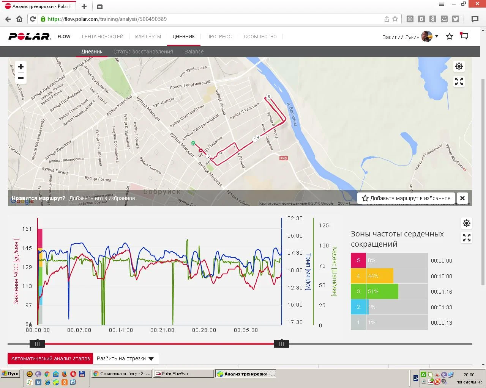Viewport: 486px width, 388px height.
Task: Open chart settings gear icon
Action: pyautogui.click(x=466, y=223)
